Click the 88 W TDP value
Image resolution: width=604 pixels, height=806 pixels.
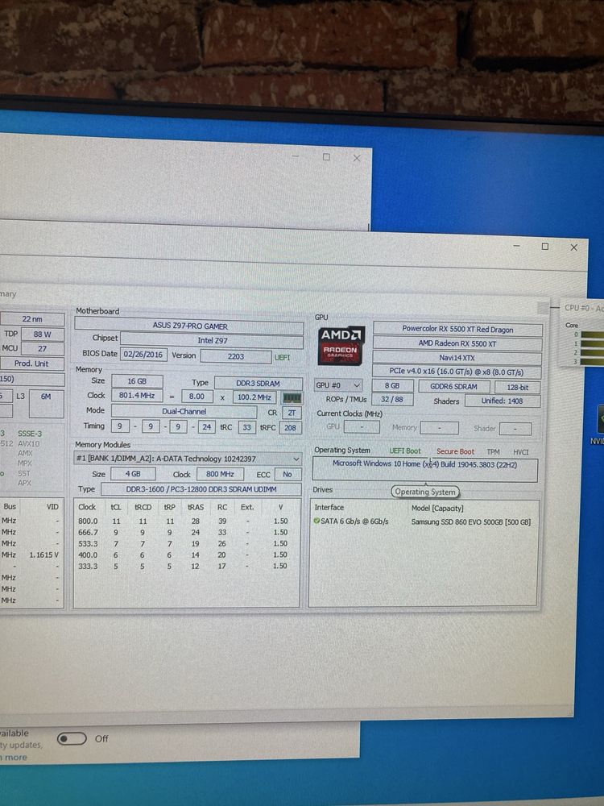[42, 334]
